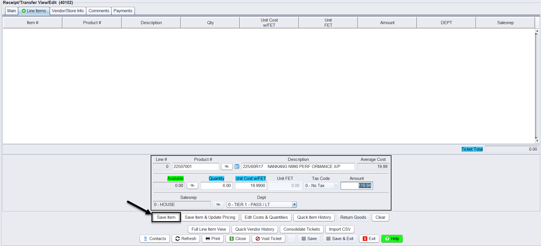Open the product detail magnifier icon
The width and height of the screenshot is (541, 246).
[237, 167]
